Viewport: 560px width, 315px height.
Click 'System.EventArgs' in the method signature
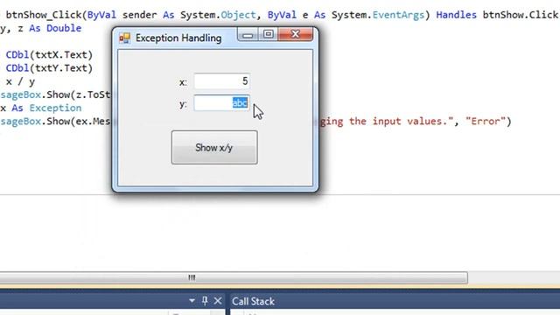coord(378,15)
